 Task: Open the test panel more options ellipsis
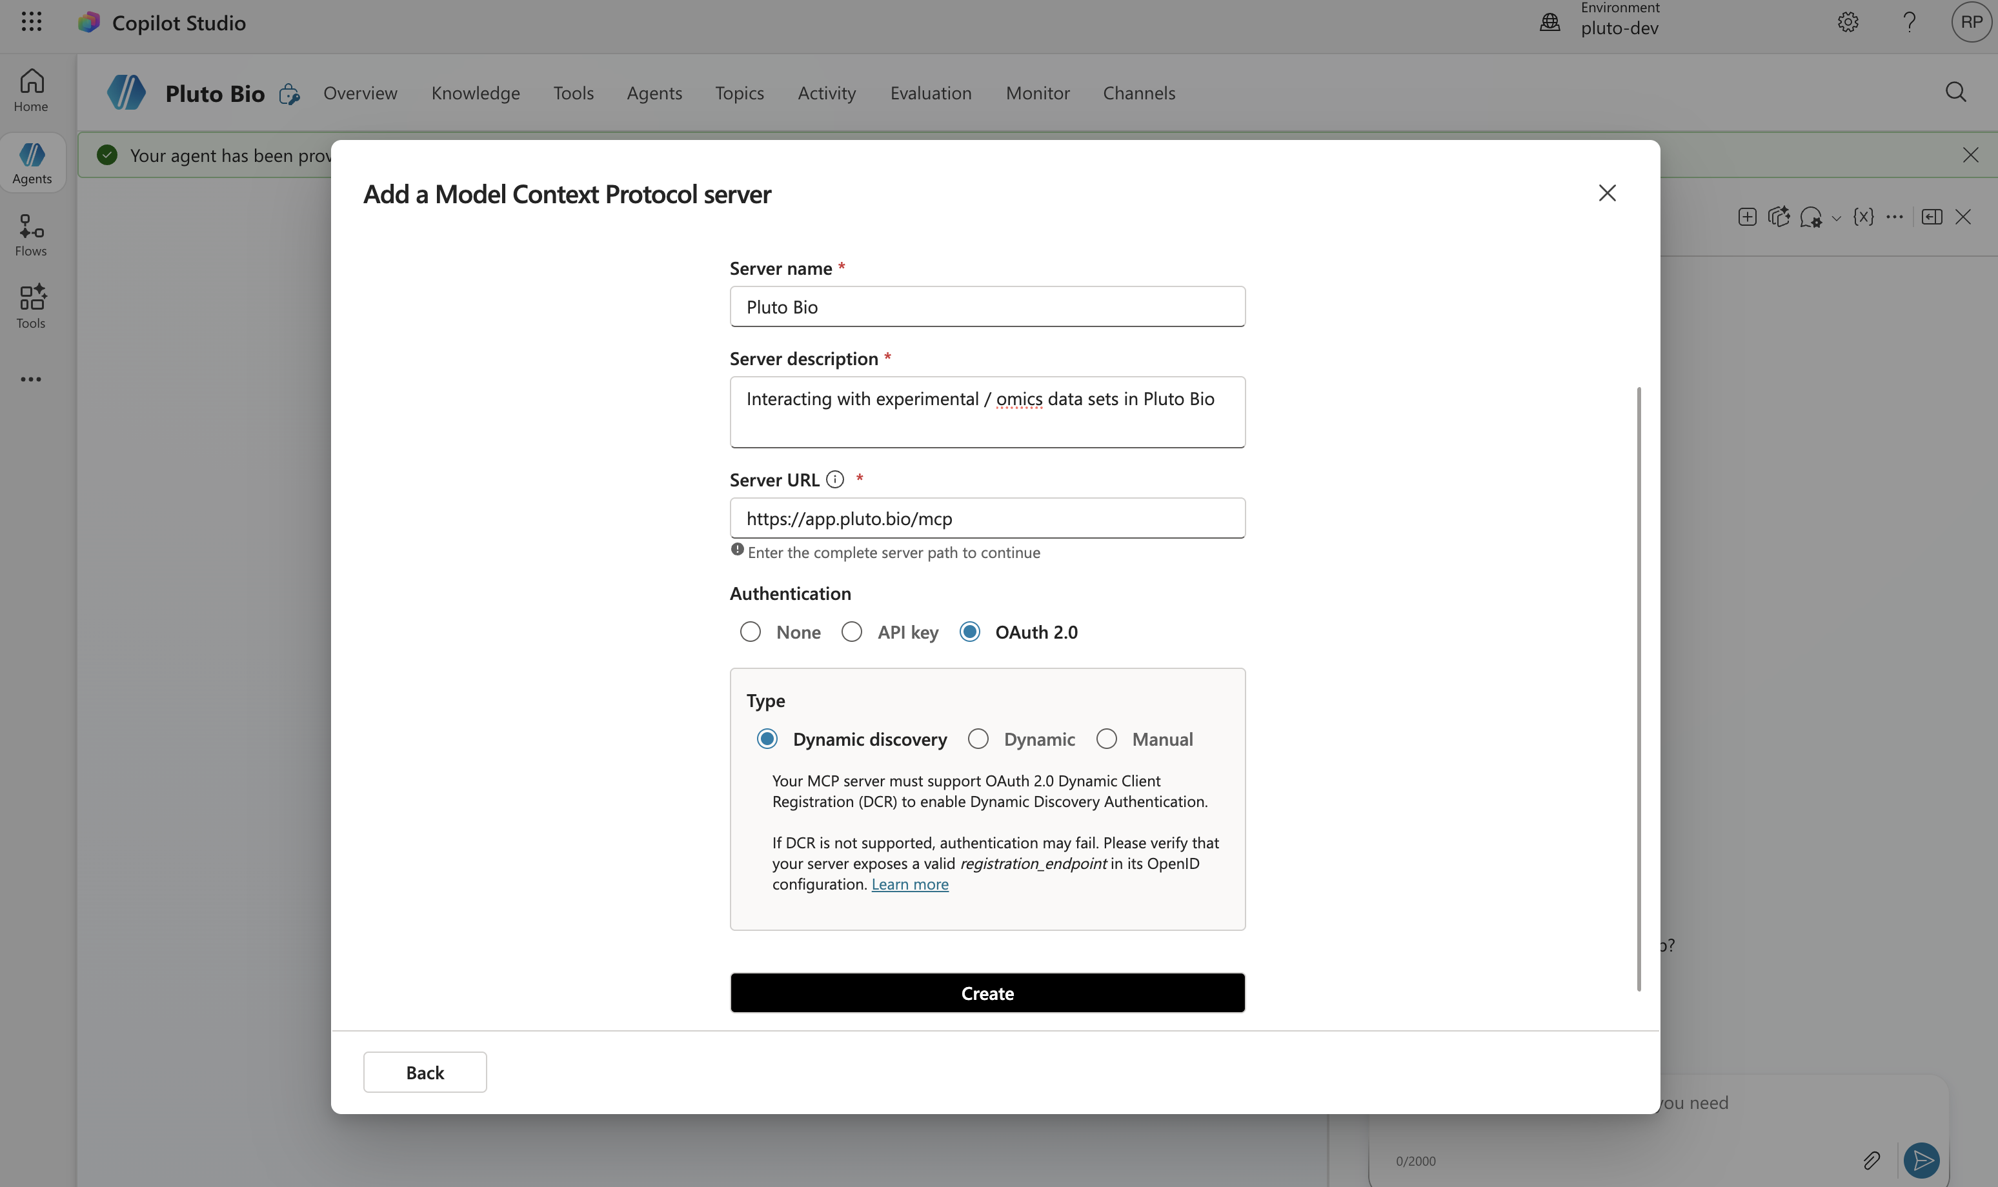1895,217
